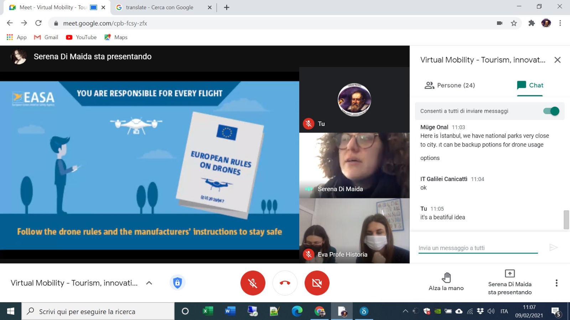This screenshot has width=570, height=320.
Task: Open Chrome from taskbar
Action: pos(320,311)
